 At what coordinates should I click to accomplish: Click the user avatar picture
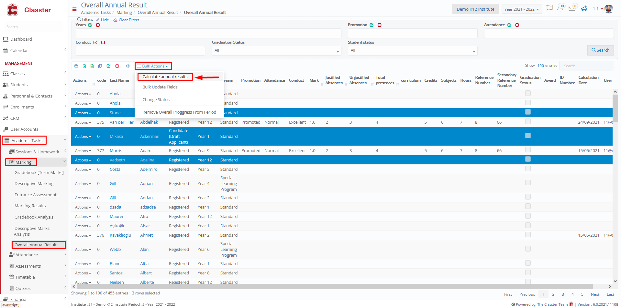[609, 9]
